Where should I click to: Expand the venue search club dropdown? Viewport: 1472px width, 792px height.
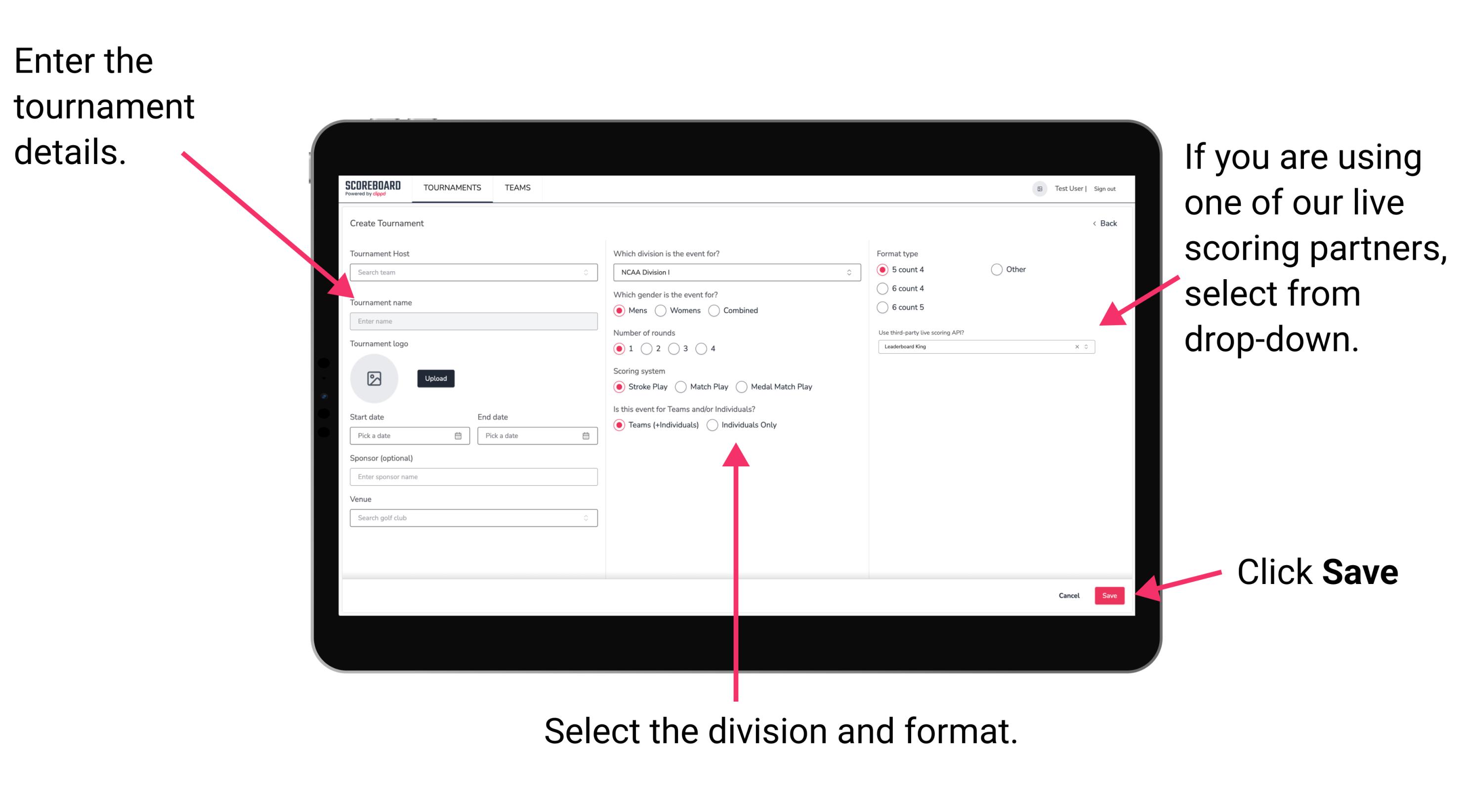(586, 518)
